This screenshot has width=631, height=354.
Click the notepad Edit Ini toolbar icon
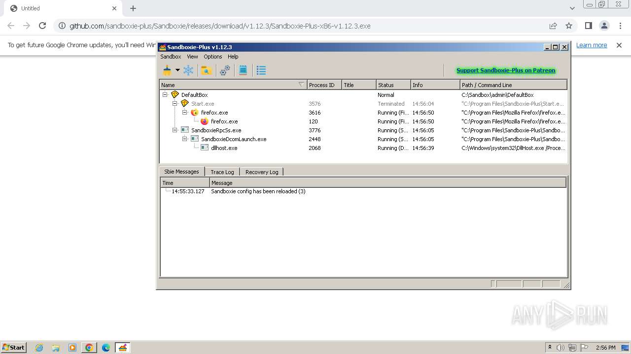coord(243,70)
